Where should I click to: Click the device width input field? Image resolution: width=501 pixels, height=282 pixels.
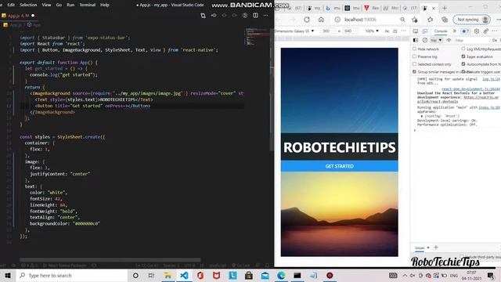(x=326, y=31)
